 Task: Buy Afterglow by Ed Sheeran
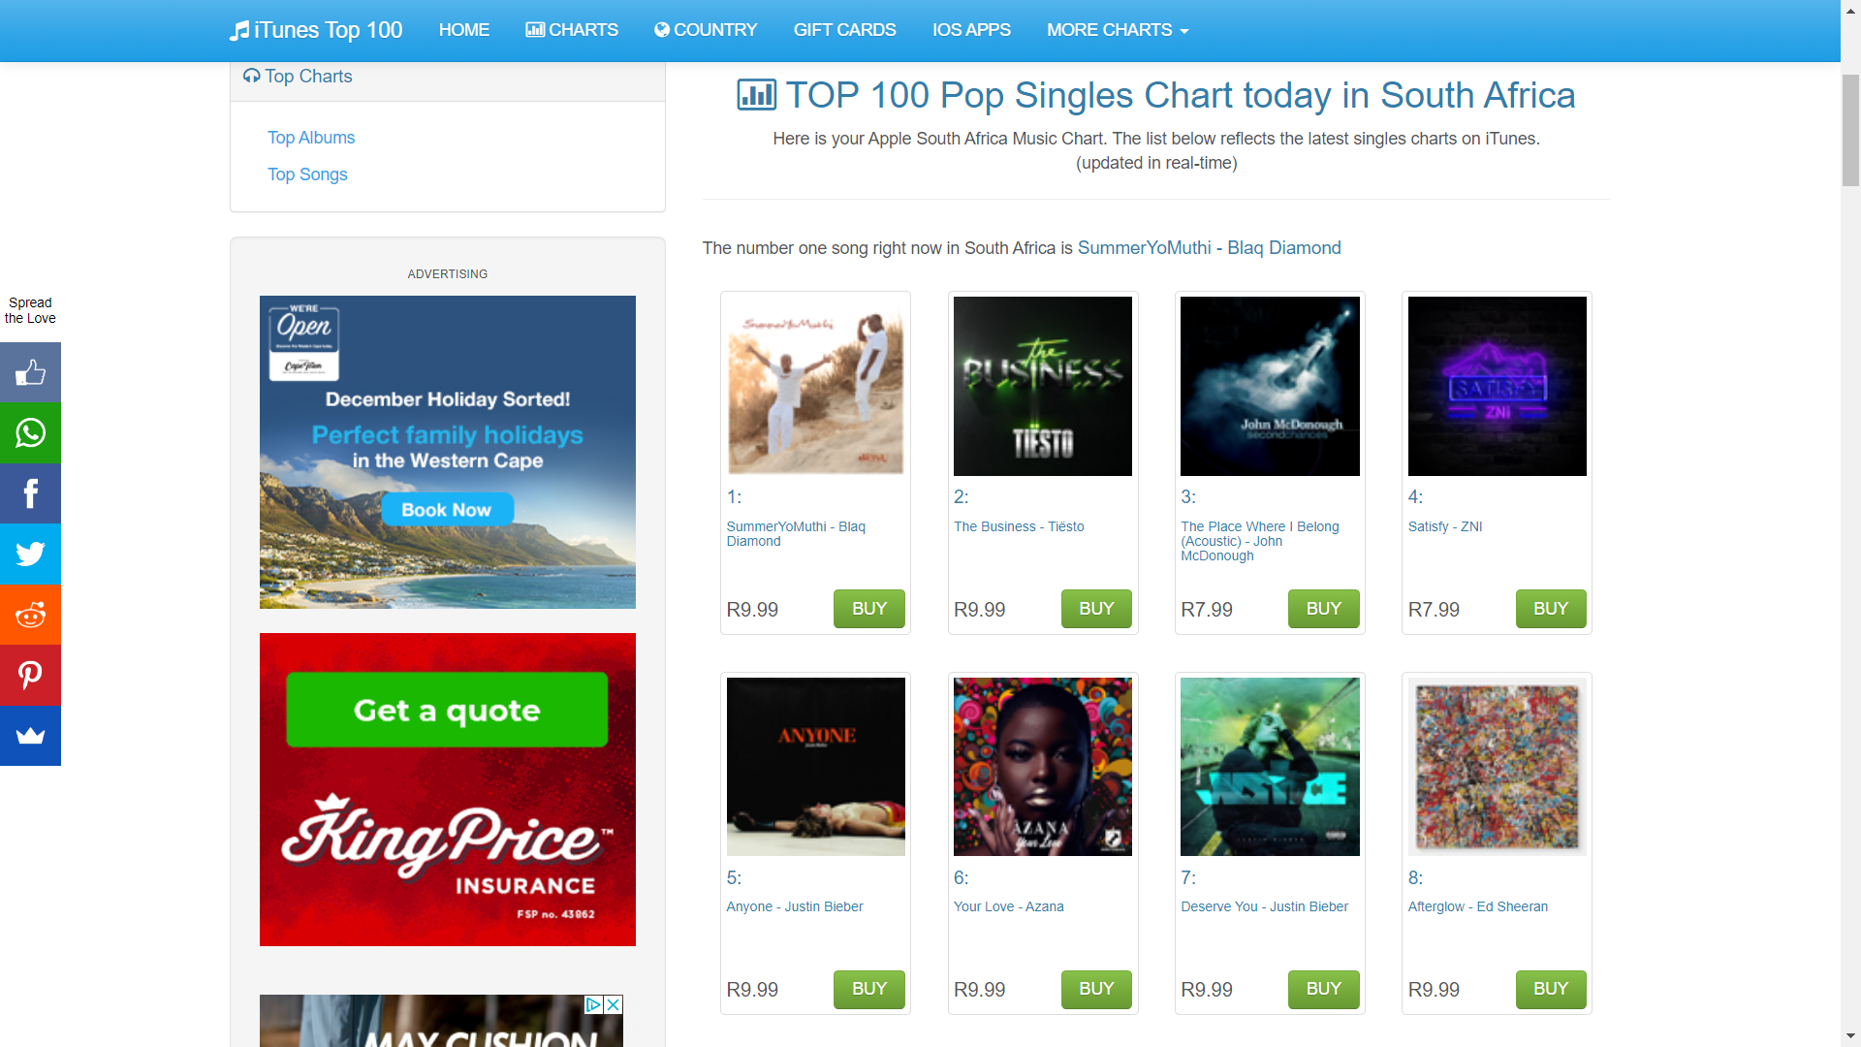pos(1551,989)
